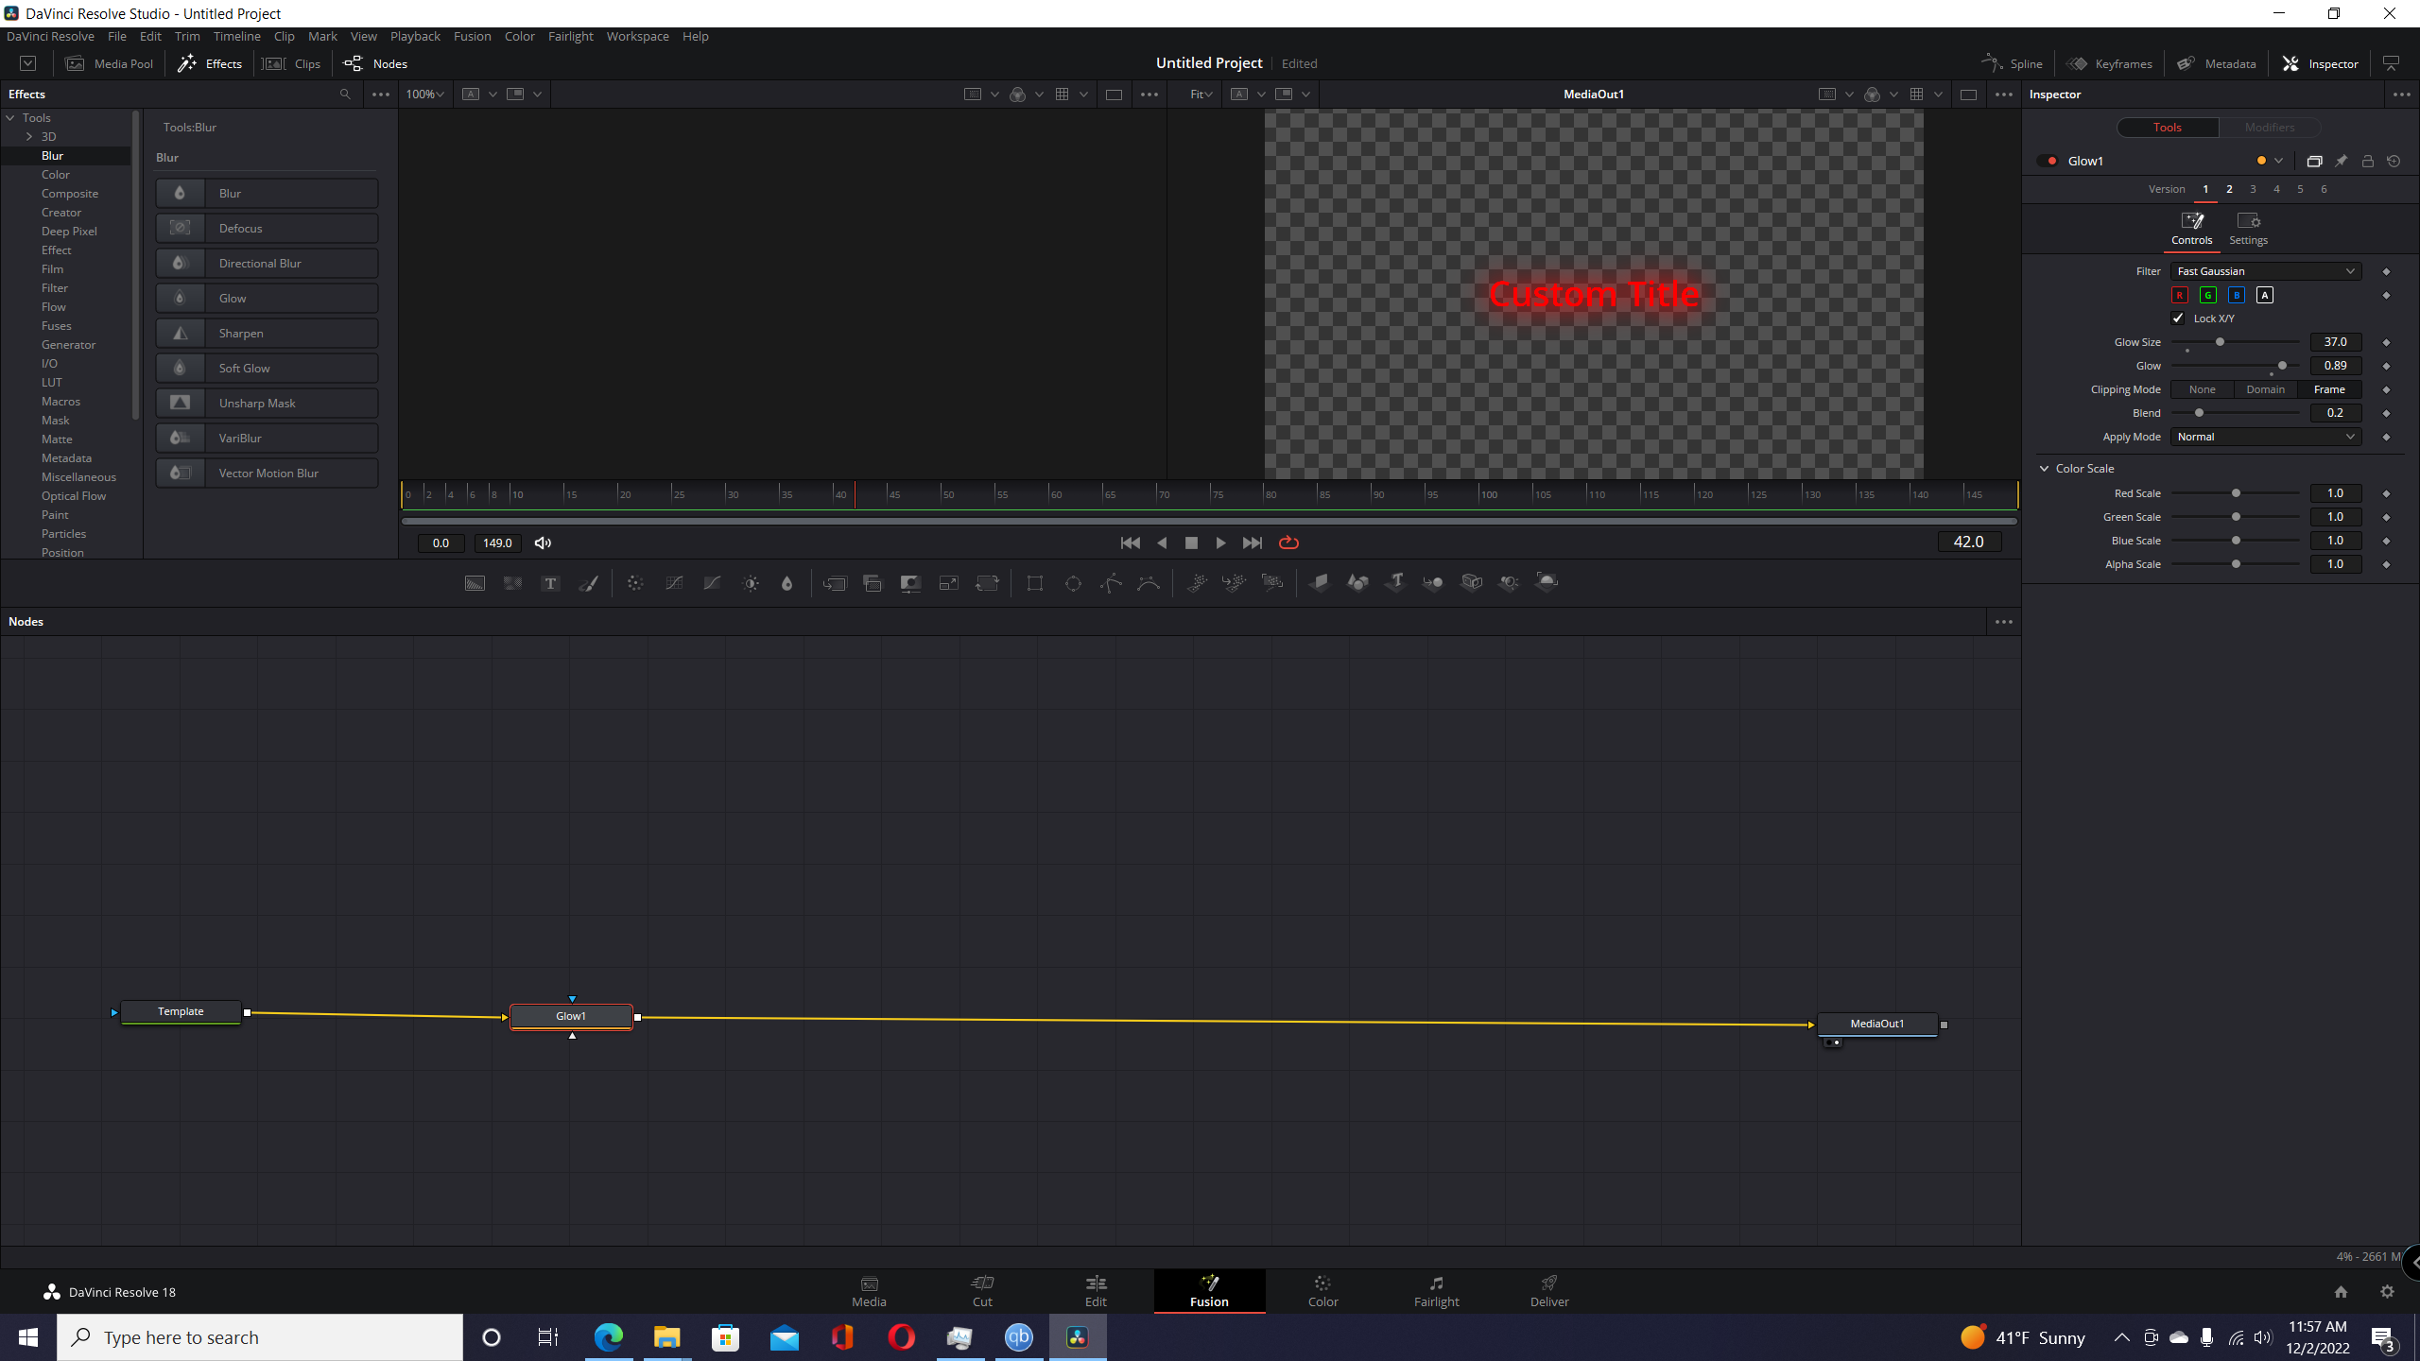The height and width of the screenshot is (1361, 2420).
Task: Click the current frame field 42.0
Action: coord(1969,542)
